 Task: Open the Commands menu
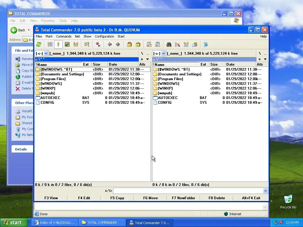click(x=64, y=36)
